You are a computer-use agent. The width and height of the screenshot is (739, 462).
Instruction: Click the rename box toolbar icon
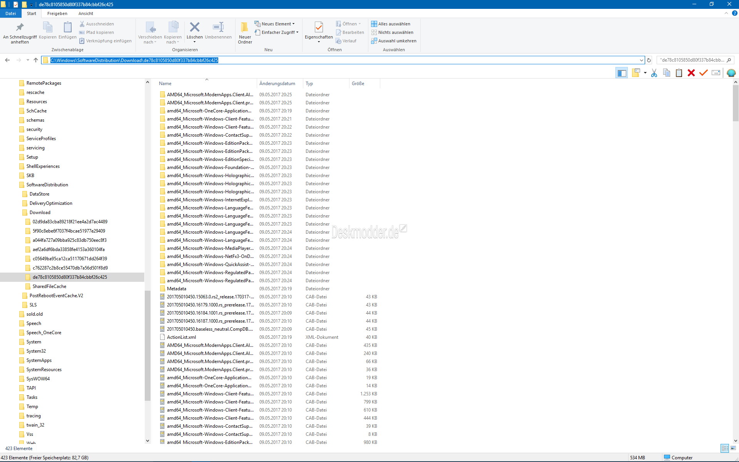click(716, 73)
